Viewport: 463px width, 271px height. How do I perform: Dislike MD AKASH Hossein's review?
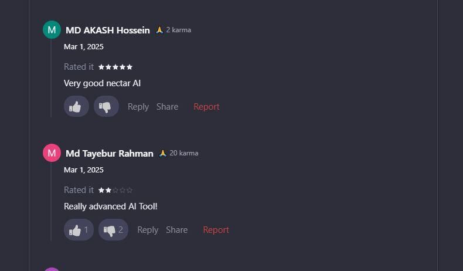click(x=106, y=107)
